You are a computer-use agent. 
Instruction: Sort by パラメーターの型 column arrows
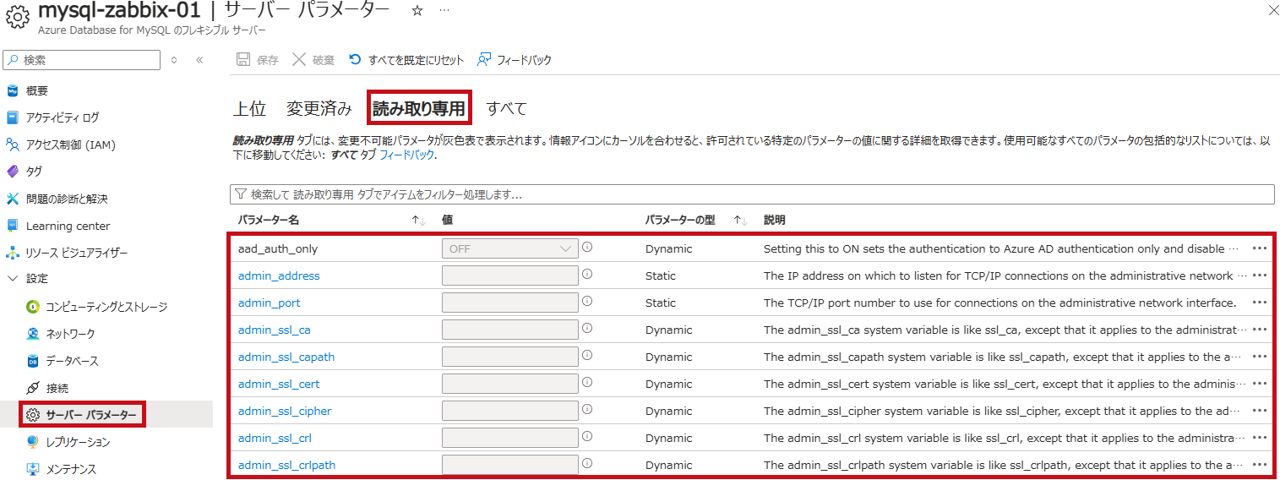[x=741, y=221]
